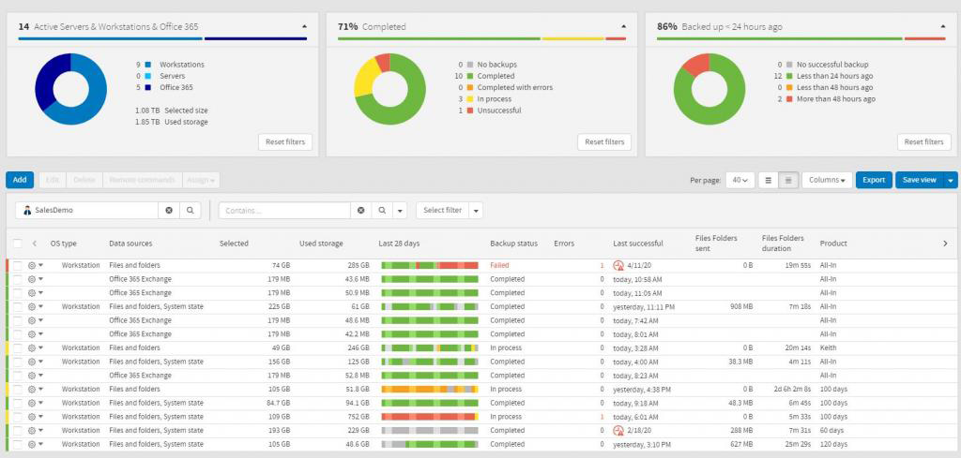961x458 pixels.
Task: Collapse the Active Servers & Workstations panel
Action: pyautogui.click(x=303, y=26)
